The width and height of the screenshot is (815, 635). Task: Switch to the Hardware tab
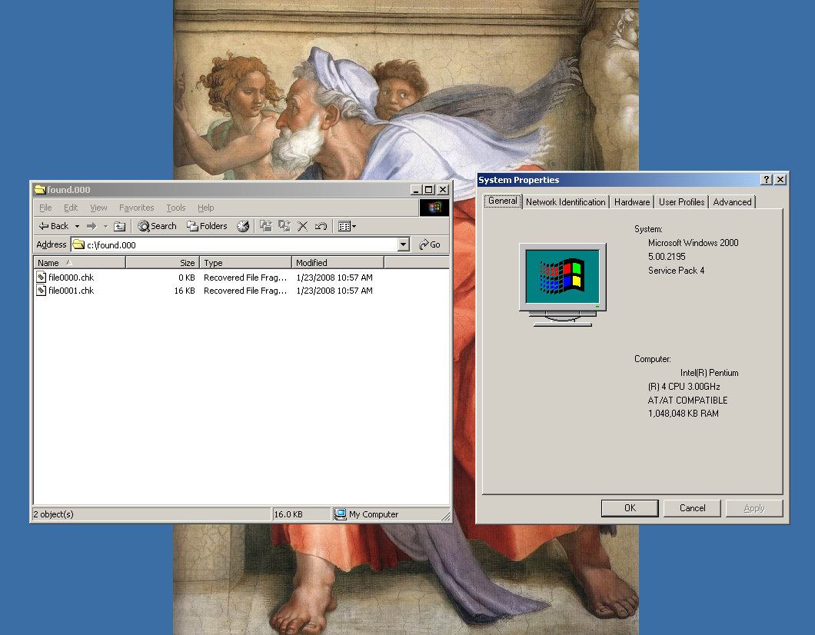[632, 202]
